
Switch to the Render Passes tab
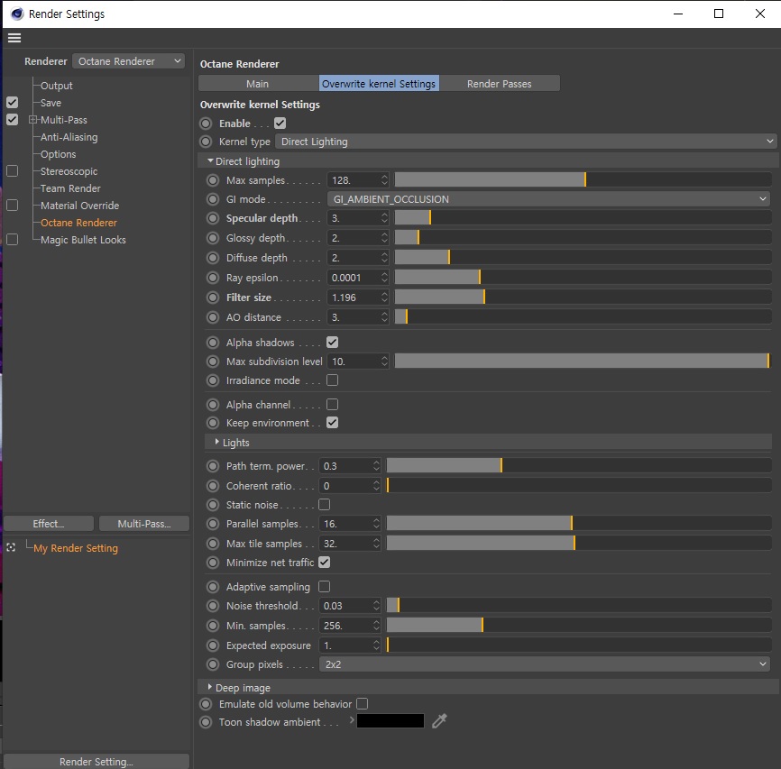point(500,84)
